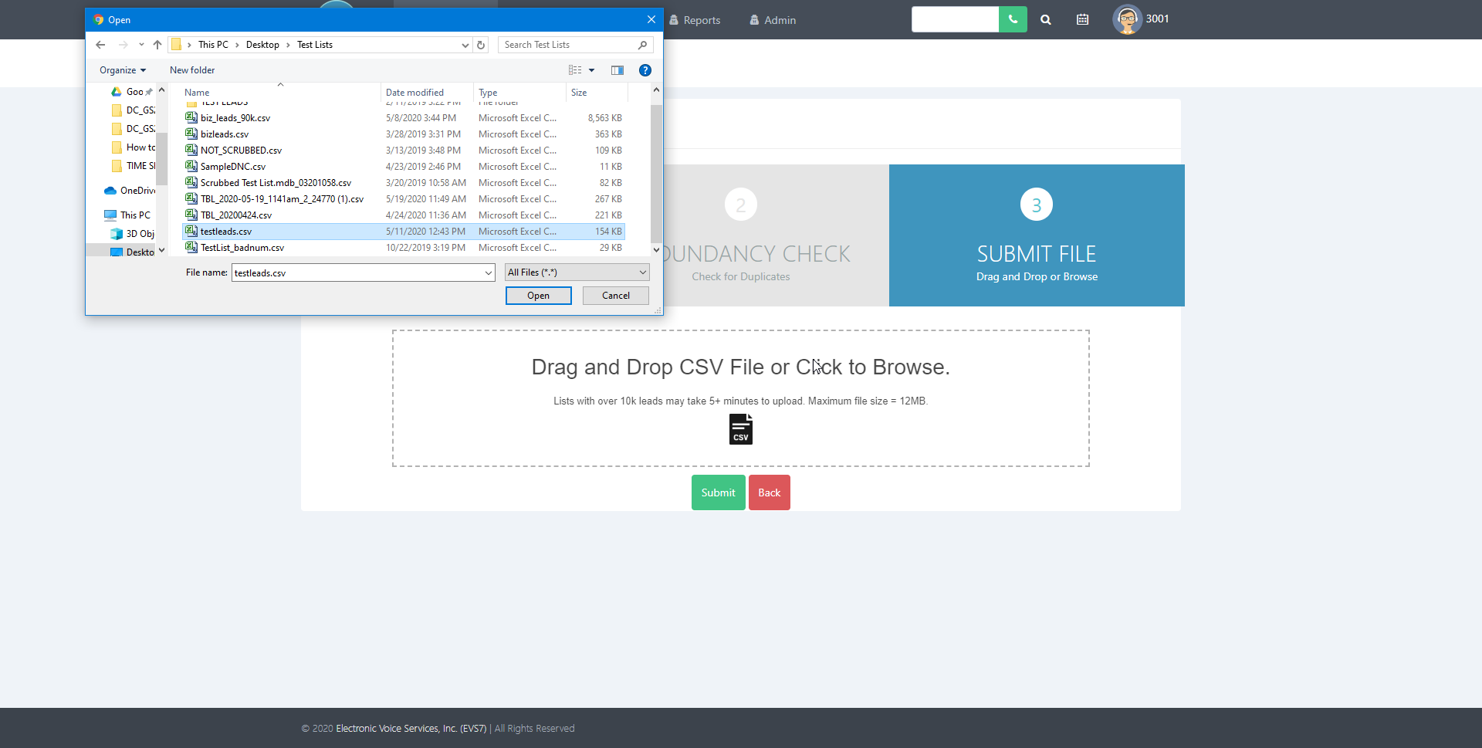Screen dimensions: 1482x748
Task: Click the green Submit button
Action: (x=719, y=492)
